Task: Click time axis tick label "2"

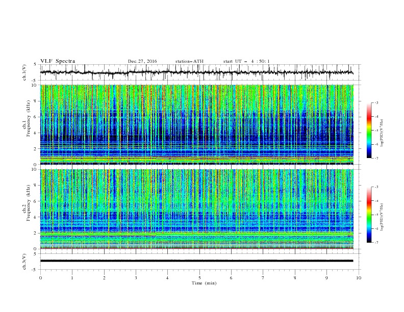Action: tap(104, 278)
